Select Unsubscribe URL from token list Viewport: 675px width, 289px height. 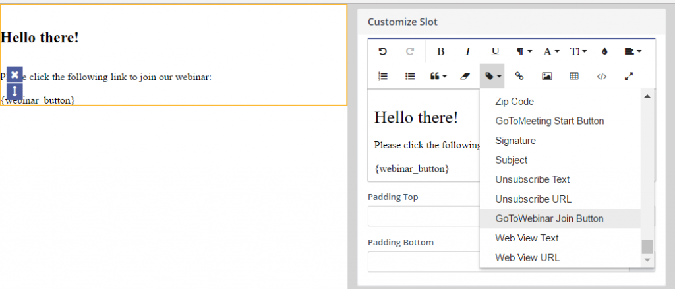[533, 199]
